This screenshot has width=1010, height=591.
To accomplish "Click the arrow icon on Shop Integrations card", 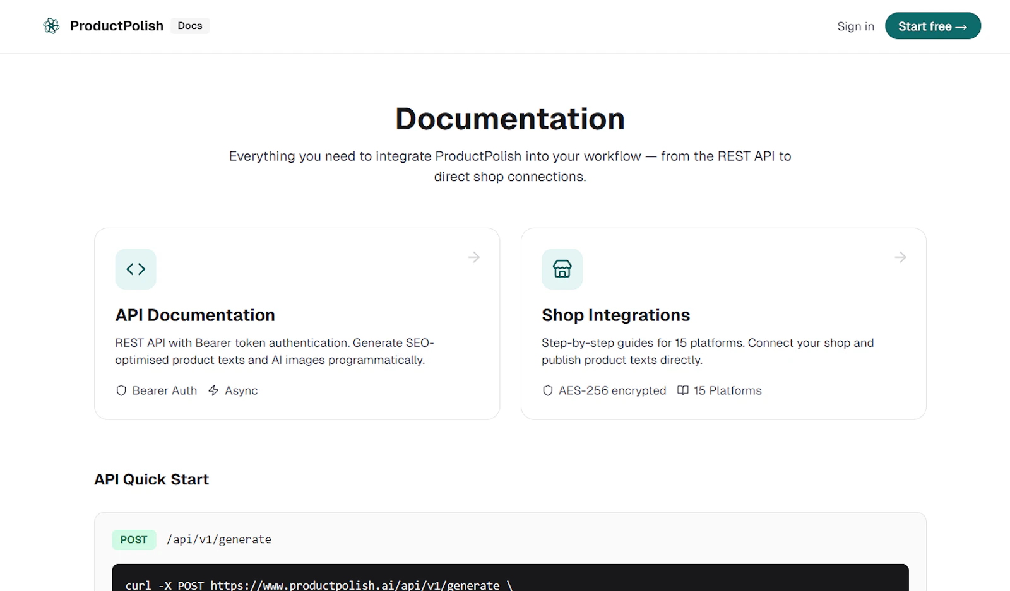I will coord(900,257).
